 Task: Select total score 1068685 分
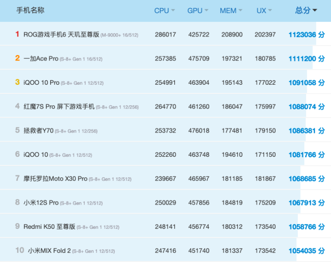click(x=307, y=179)
